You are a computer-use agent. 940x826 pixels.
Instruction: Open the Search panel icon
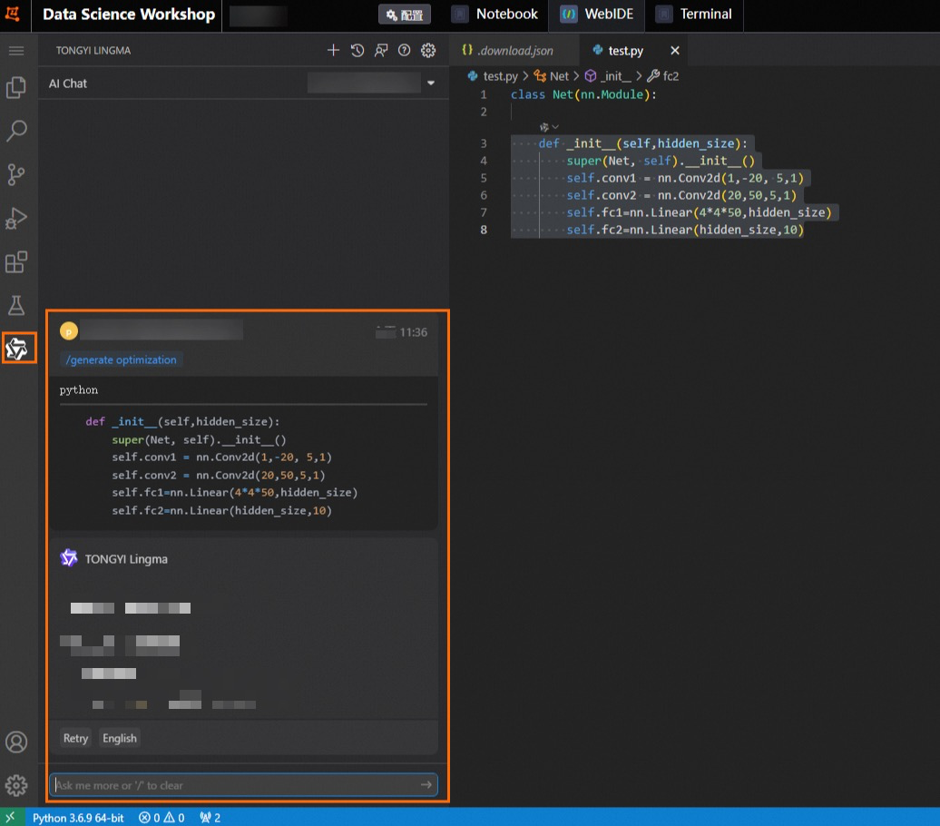click(x=18, y=131)
